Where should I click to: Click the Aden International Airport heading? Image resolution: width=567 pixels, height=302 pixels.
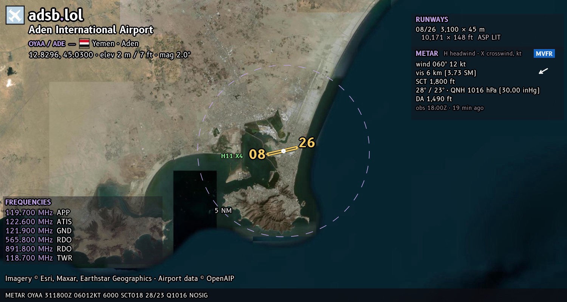coord(91,30)
